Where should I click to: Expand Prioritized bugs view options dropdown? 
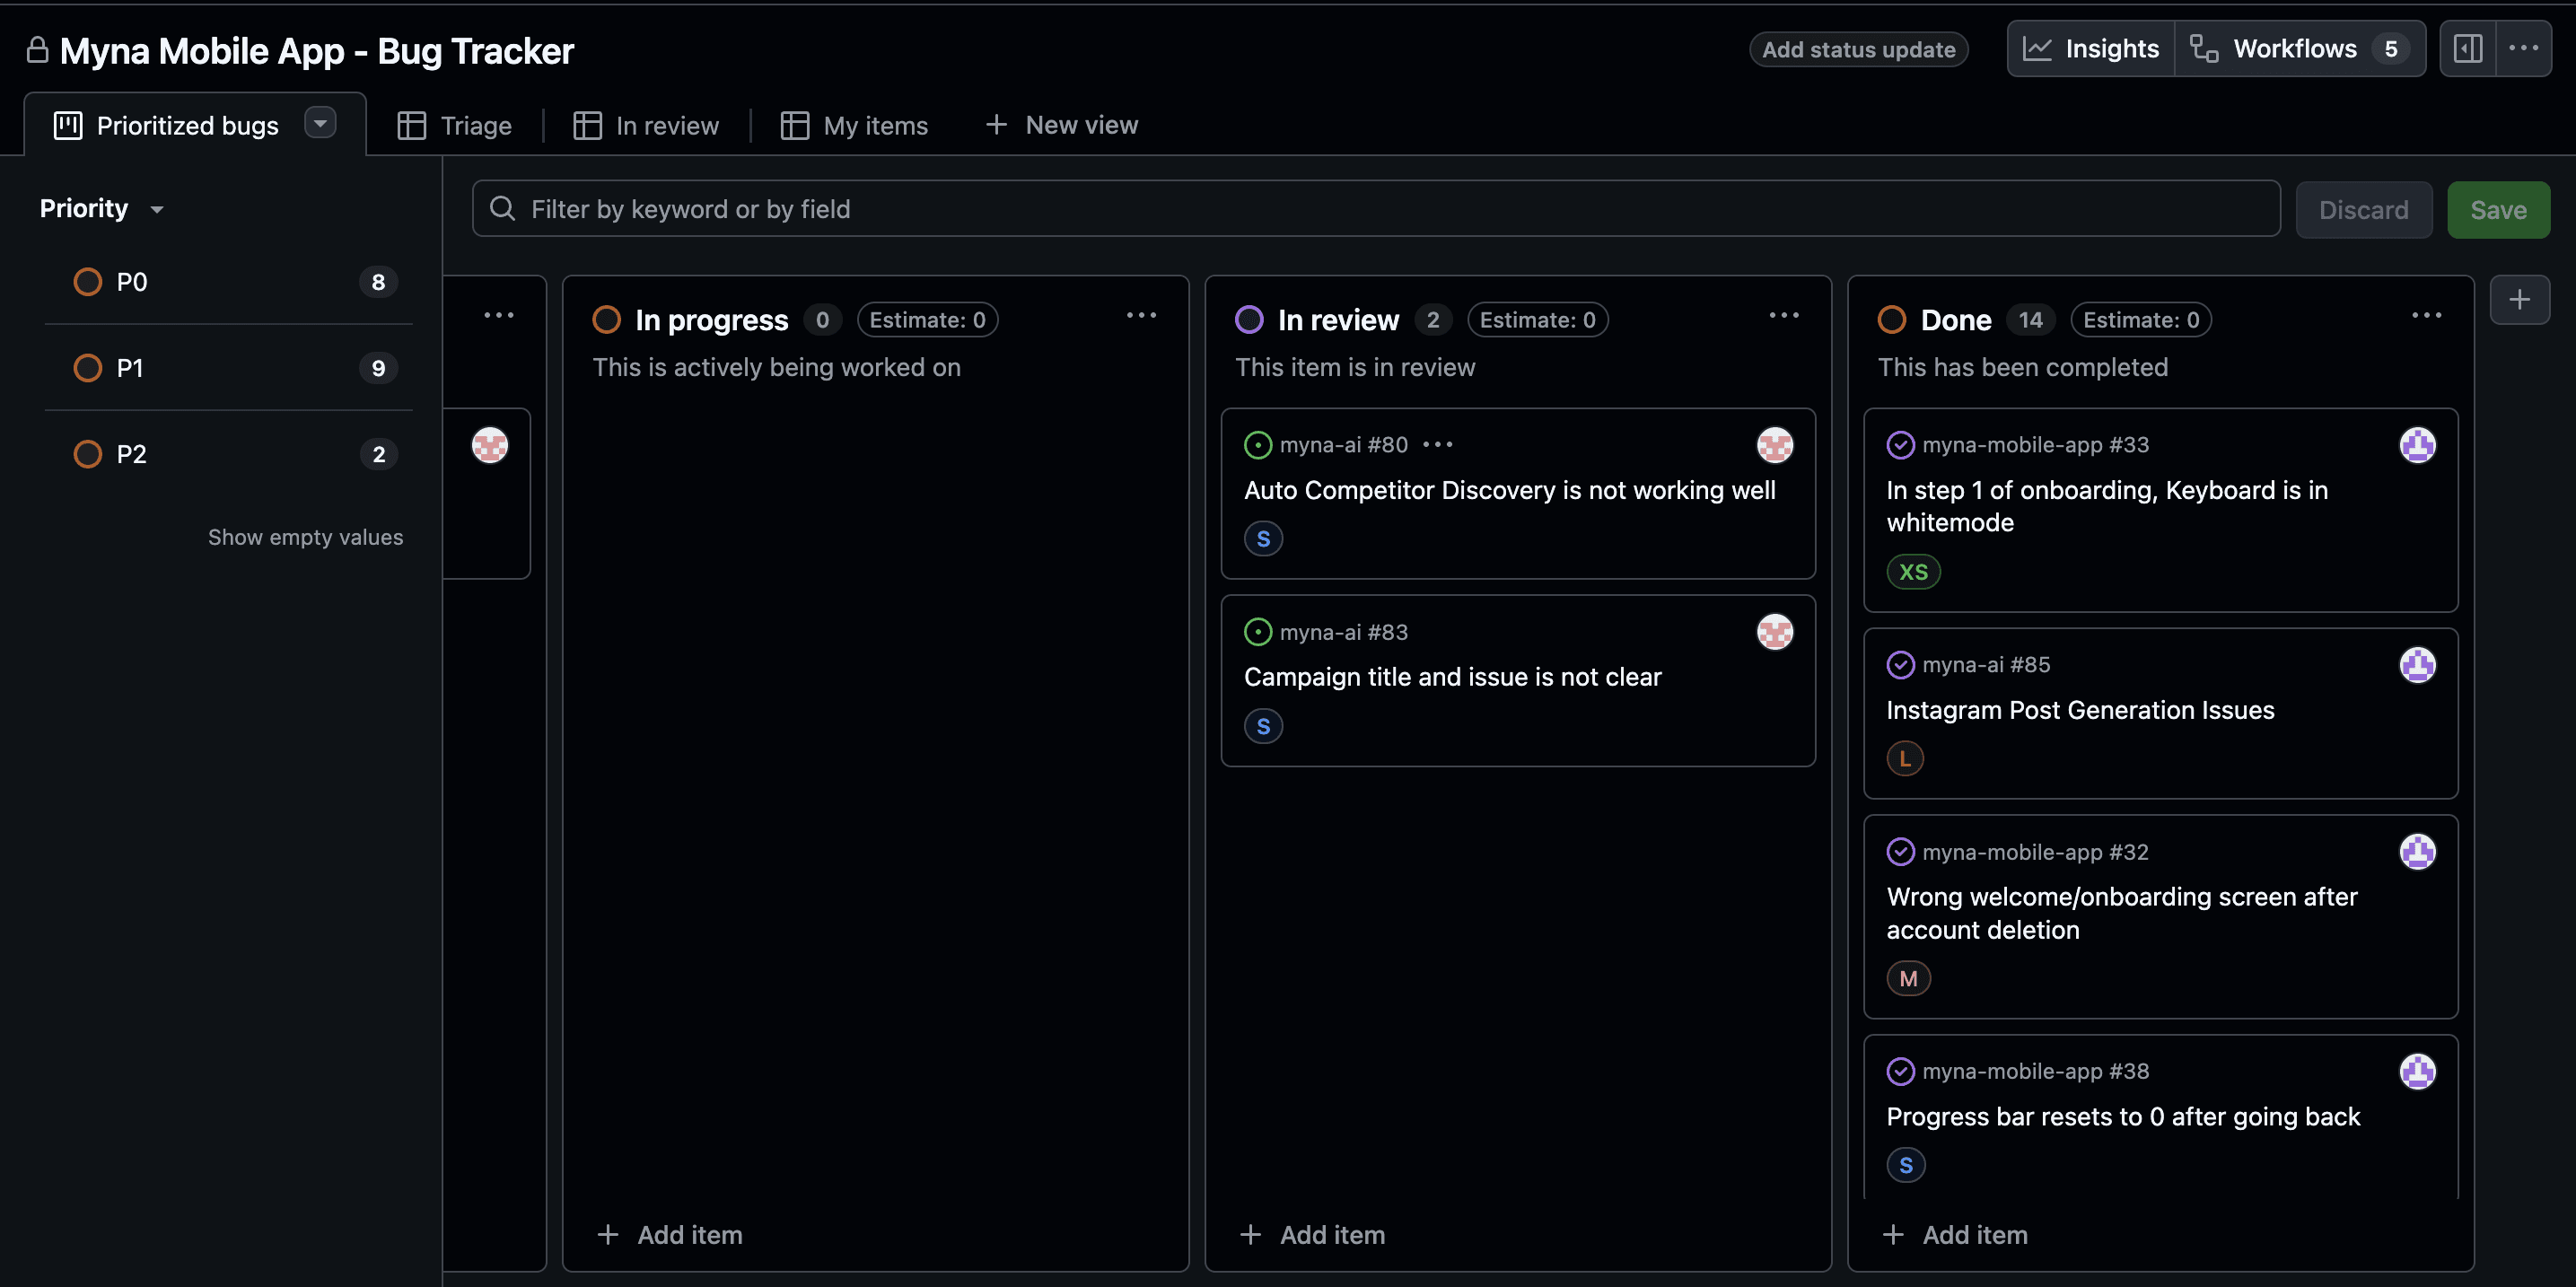pyautogui.click(x=320, y=123)
